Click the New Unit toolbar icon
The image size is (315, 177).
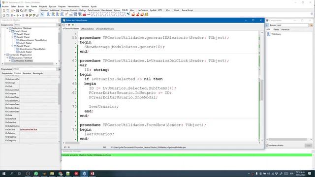pyautogui.click(x=4, y=10)
